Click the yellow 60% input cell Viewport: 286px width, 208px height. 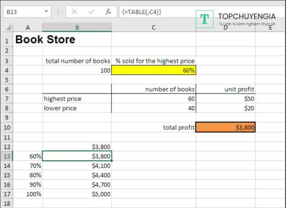point(153,71)
